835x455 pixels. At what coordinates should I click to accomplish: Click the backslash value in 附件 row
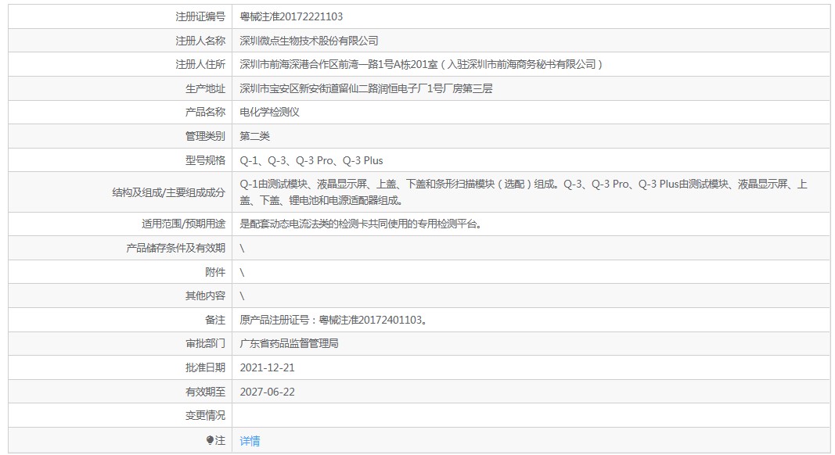242,272
